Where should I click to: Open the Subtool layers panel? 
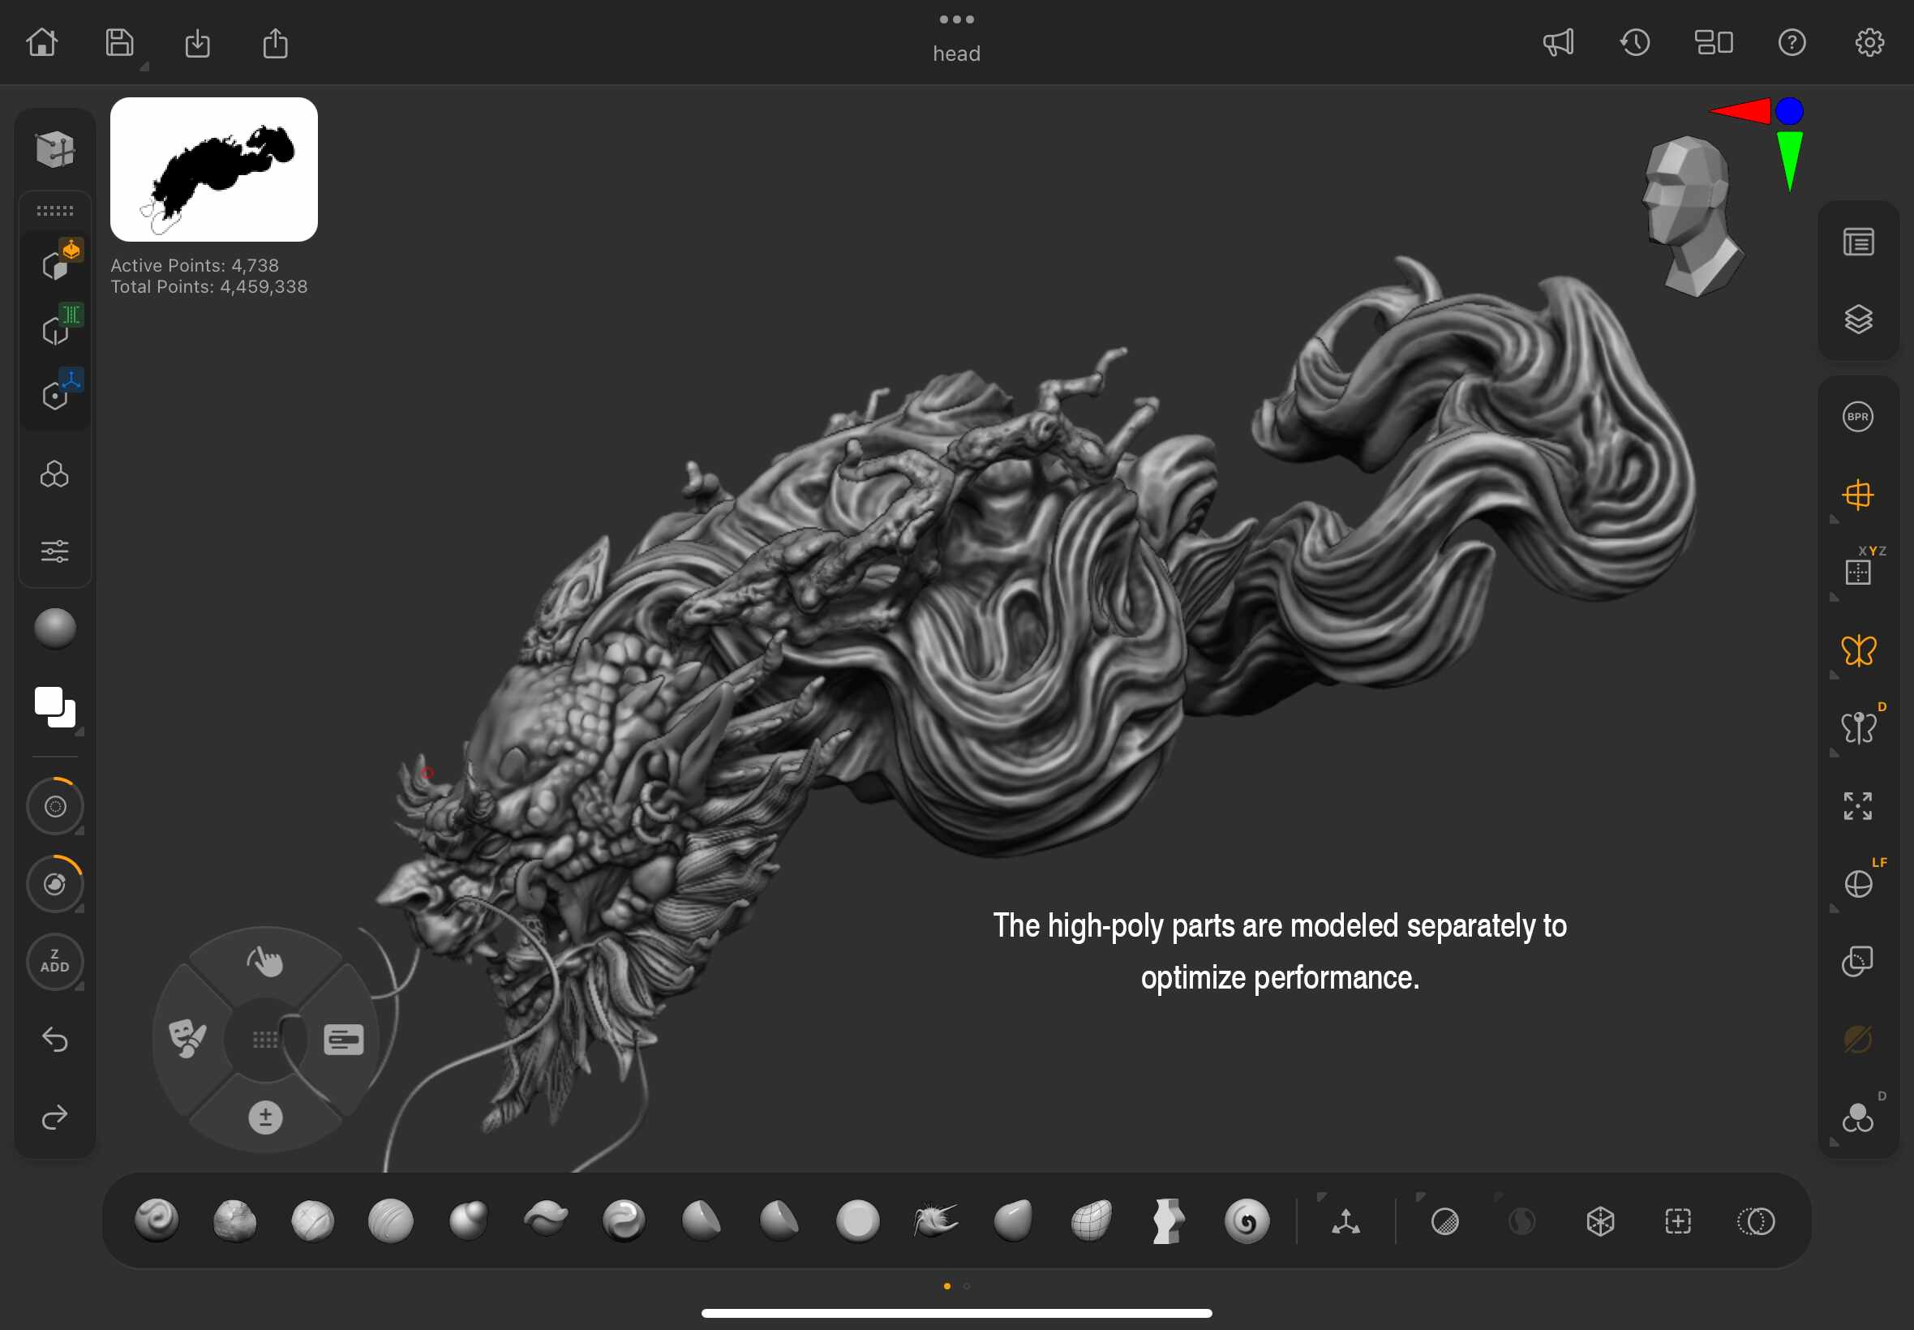(1857, 320)
